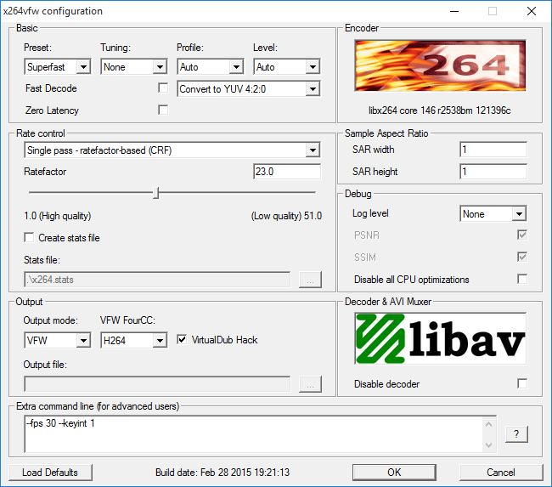Click the x264 flame logo image

click(440, 65)
